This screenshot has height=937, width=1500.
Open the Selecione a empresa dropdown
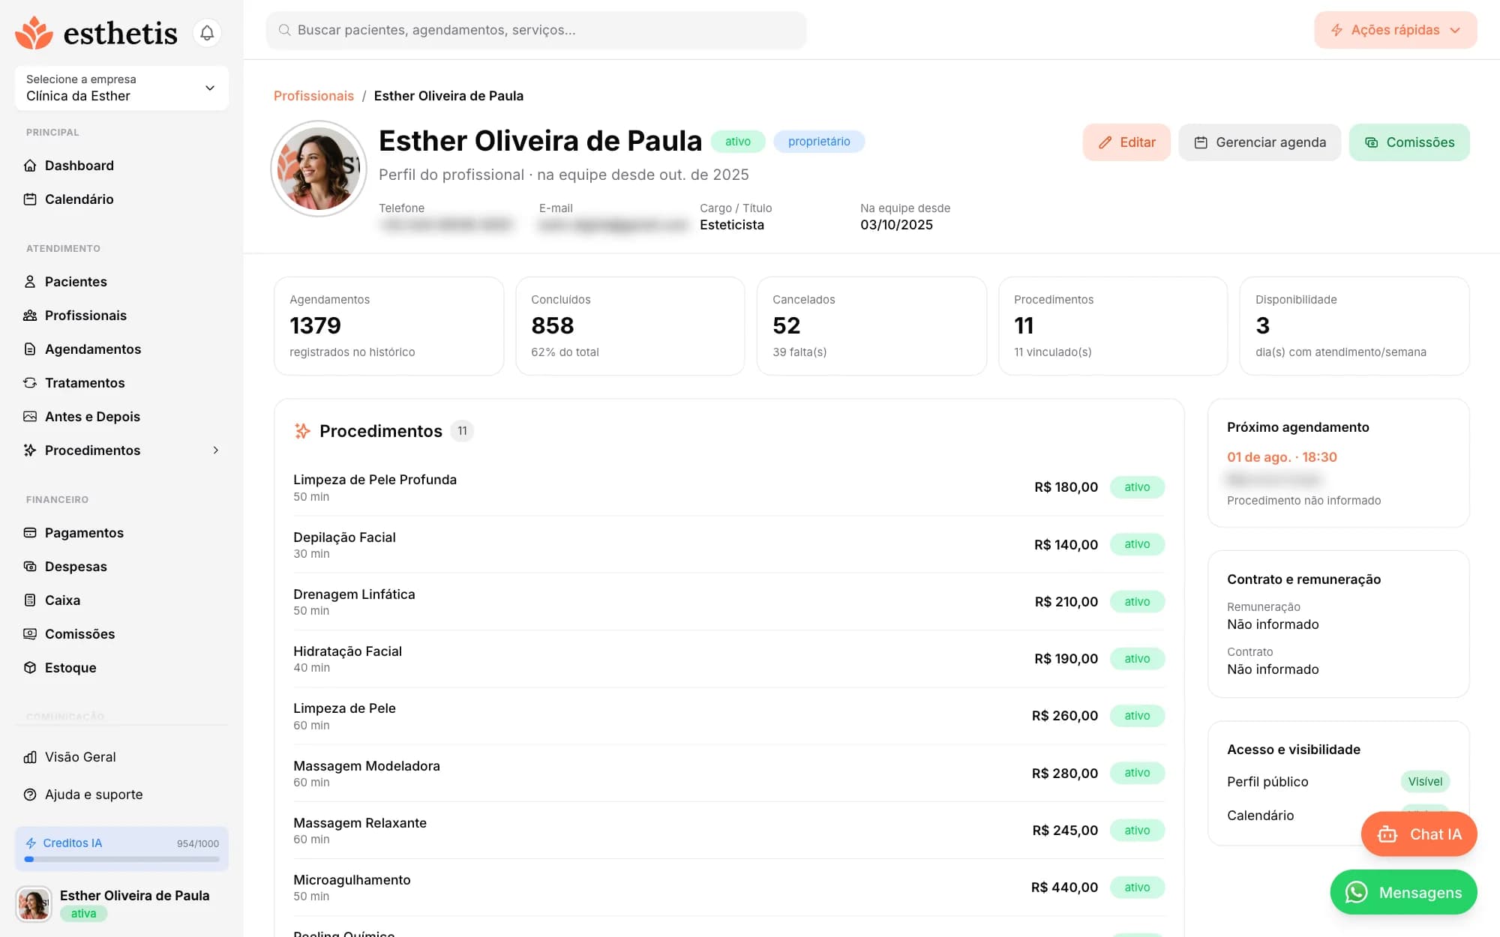121,88
